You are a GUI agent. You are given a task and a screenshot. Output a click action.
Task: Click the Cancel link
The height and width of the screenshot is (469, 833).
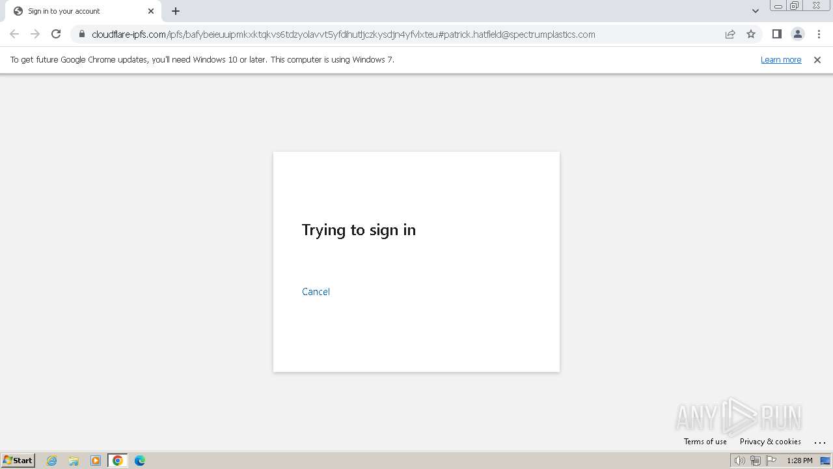316,291
